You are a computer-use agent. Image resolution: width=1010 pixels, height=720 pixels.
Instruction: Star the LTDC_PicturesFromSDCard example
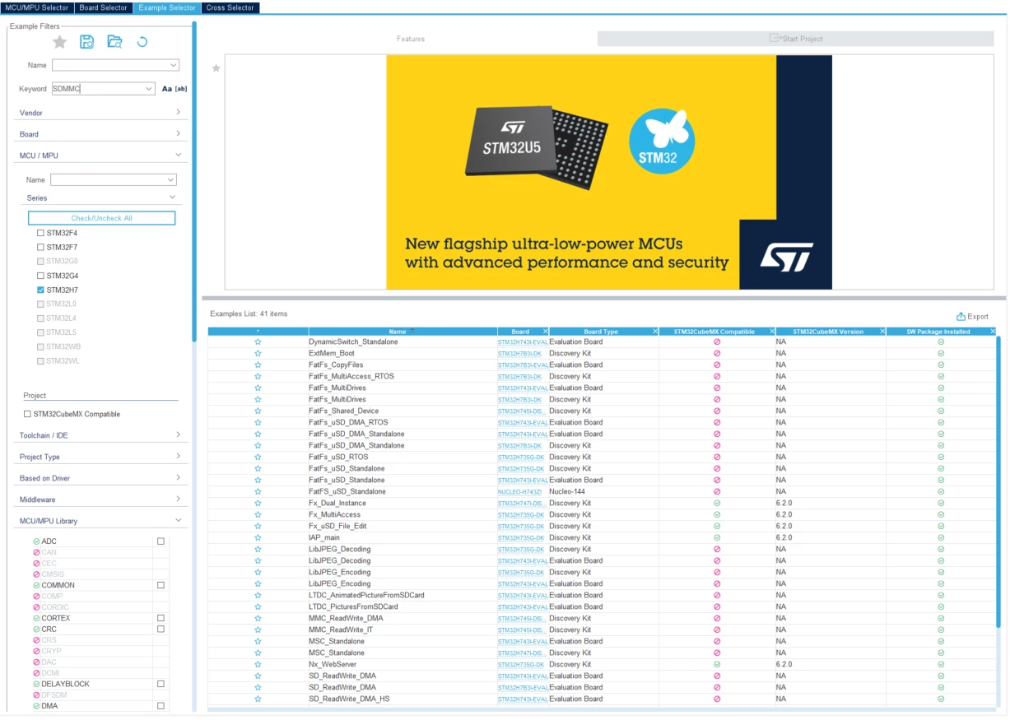click(258, 606)
